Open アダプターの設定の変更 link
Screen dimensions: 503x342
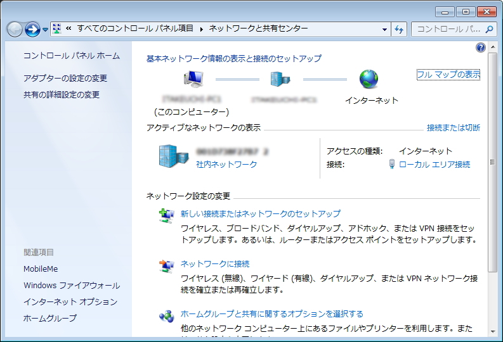pyautogui.click(x=65, y=78)
